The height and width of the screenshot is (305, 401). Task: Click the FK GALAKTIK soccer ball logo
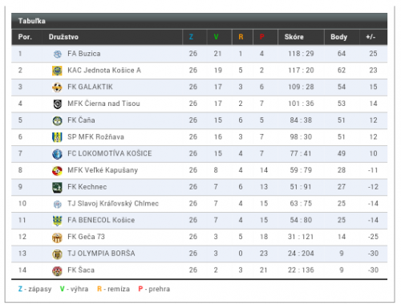[57, 87]
